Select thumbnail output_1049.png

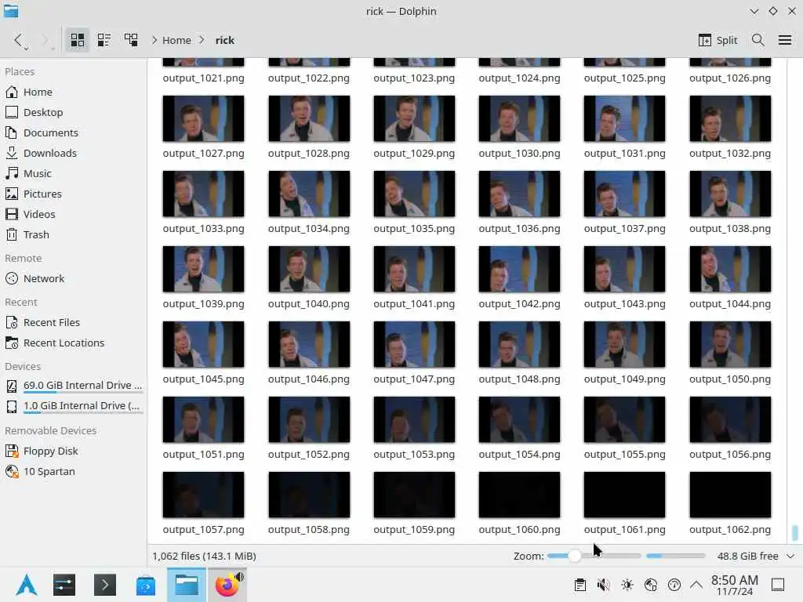pyautogui.click(x=624, y=344)
